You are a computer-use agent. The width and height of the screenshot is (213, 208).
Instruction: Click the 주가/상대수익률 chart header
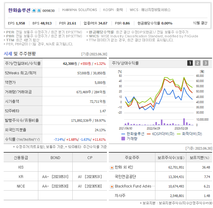point(125,63)
